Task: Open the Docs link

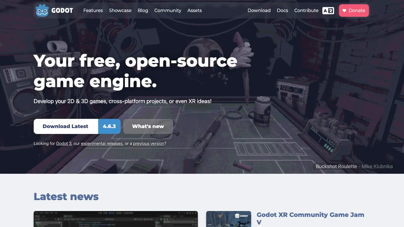Action: point(282,10)
